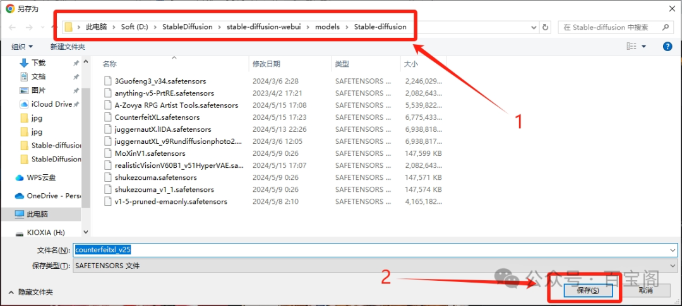Refresh the Stable-diffusion folder view

546,27
